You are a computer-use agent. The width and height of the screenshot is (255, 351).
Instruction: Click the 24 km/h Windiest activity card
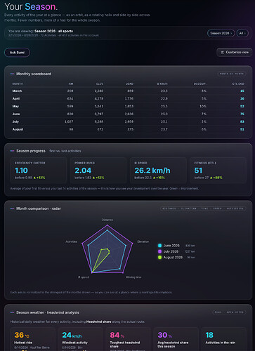(x=81, y=339)
